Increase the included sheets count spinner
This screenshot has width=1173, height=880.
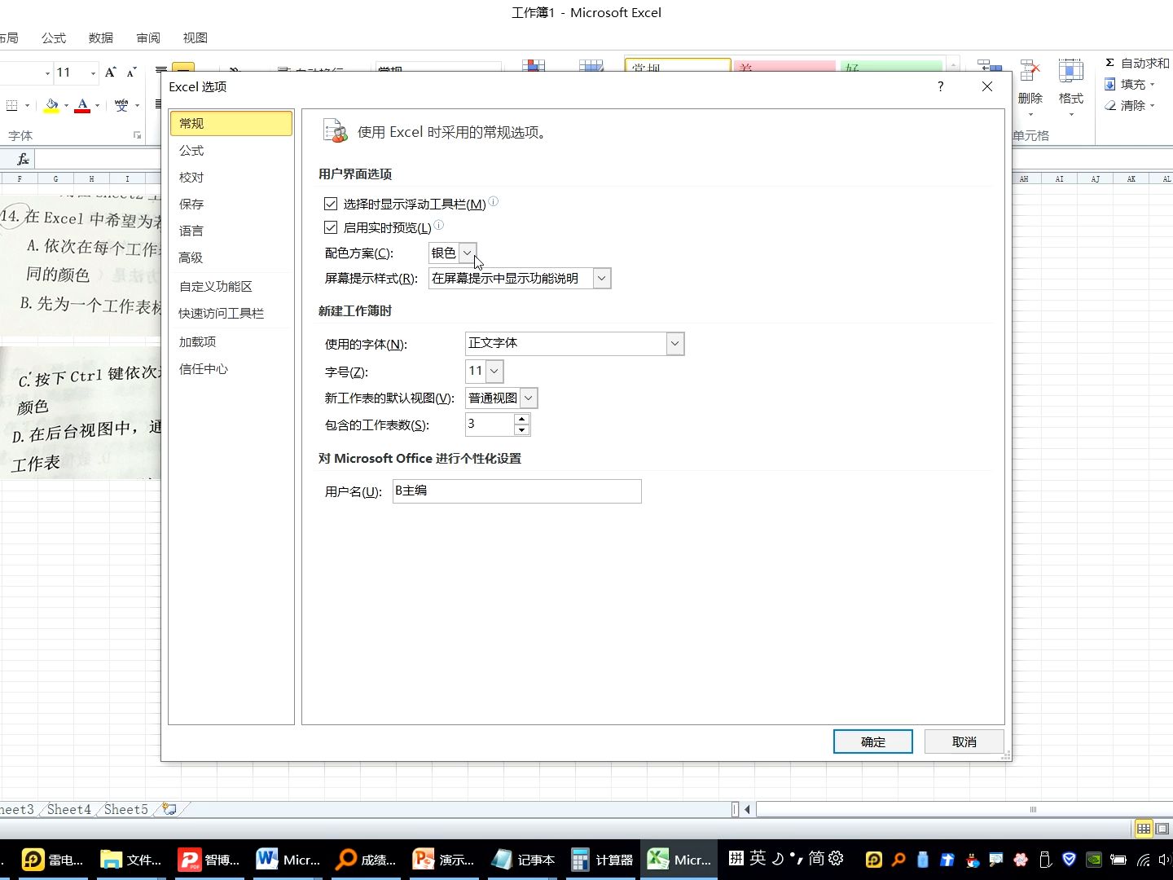click(522, 419)
